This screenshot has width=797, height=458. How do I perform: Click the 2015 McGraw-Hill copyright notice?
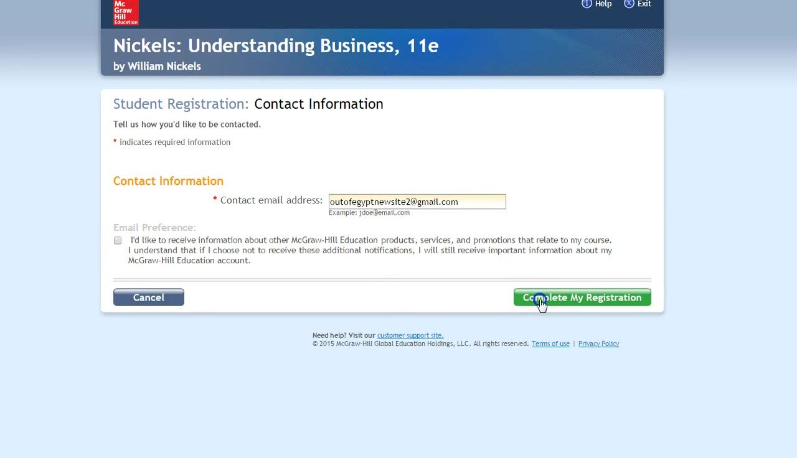click(420, 343)
